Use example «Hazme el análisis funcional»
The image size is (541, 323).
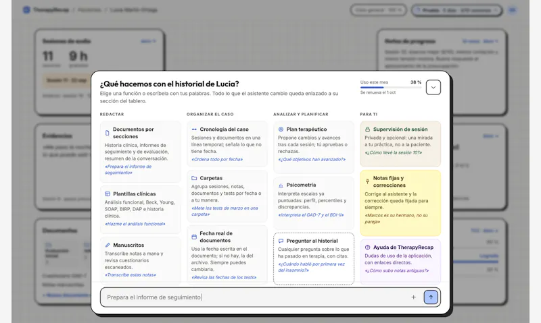click(x=135, y=224)
